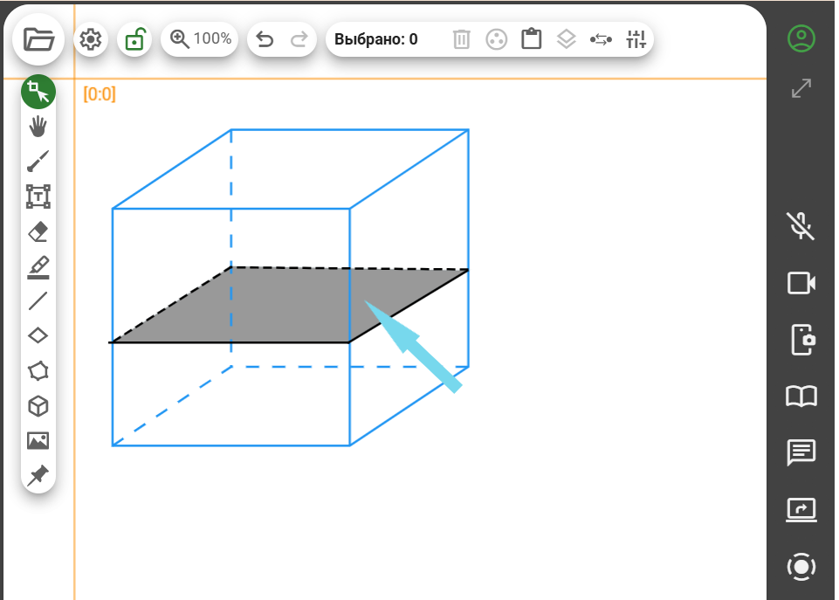The width and height of the screenshot is (839, 600).
Task: Toggle the video camera
Action: click(801, 283)
